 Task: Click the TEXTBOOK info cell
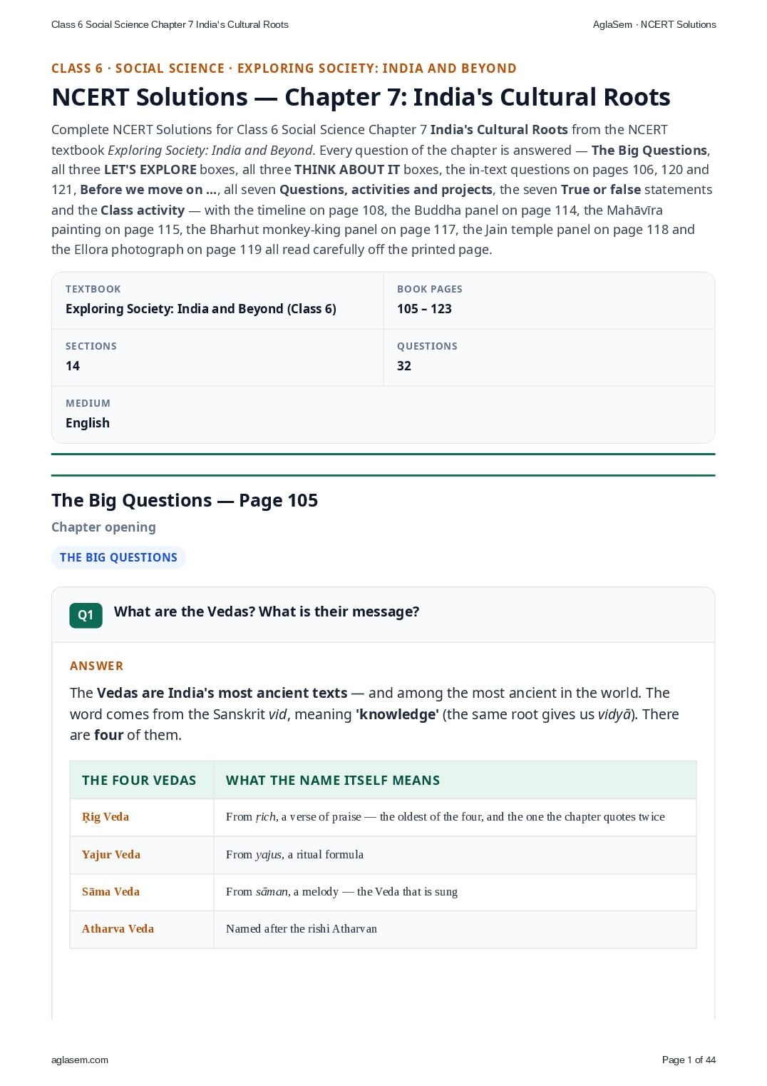click(x=217, y=300)
